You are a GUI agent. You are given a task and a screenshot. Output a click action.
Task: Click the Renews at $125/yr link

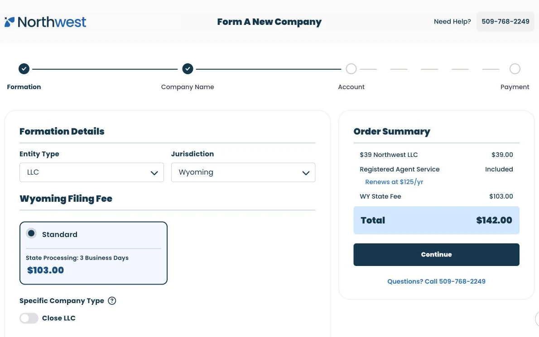coord(394,182)
